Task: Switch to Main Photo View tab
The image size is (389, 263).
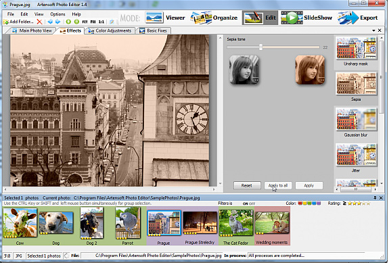Action: pos(32,30)
